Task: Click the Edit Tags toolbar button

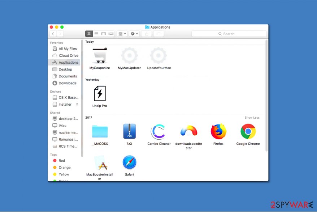Action: pyautogui.click(x=159, y=34)
